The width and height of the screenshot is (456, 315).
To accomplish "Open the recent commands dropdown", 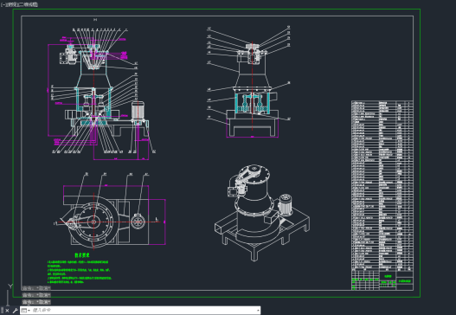I will [26, 311].
